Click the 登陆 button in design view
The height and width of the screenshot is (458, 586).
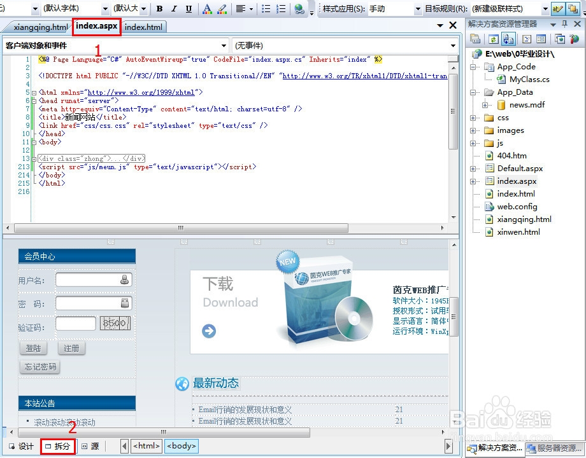point(33,348)
